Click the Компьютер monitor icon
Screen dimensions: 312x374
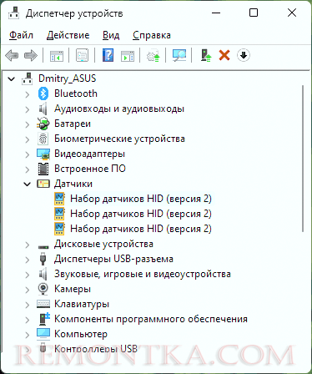coord(43,334)
